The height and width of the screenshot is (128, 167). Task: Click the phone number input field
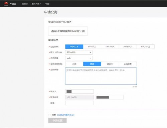tap(109, 97)
